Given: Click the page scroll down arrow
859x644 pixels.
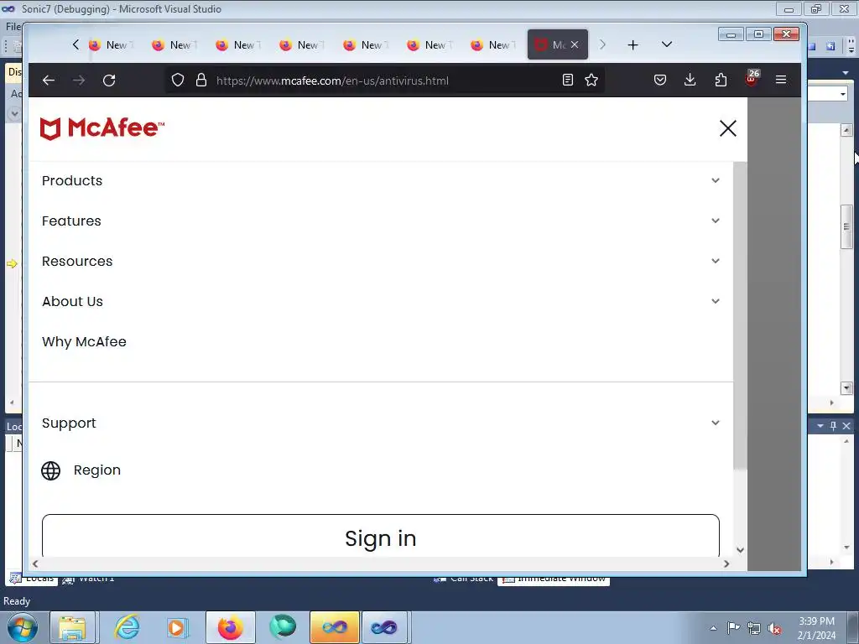Looking at the screenshot, I should 740,550.
